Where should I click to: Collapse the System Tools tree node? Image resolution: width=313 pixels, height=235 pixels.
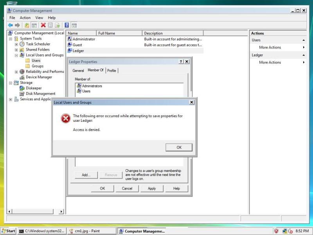tap(11, 39)
